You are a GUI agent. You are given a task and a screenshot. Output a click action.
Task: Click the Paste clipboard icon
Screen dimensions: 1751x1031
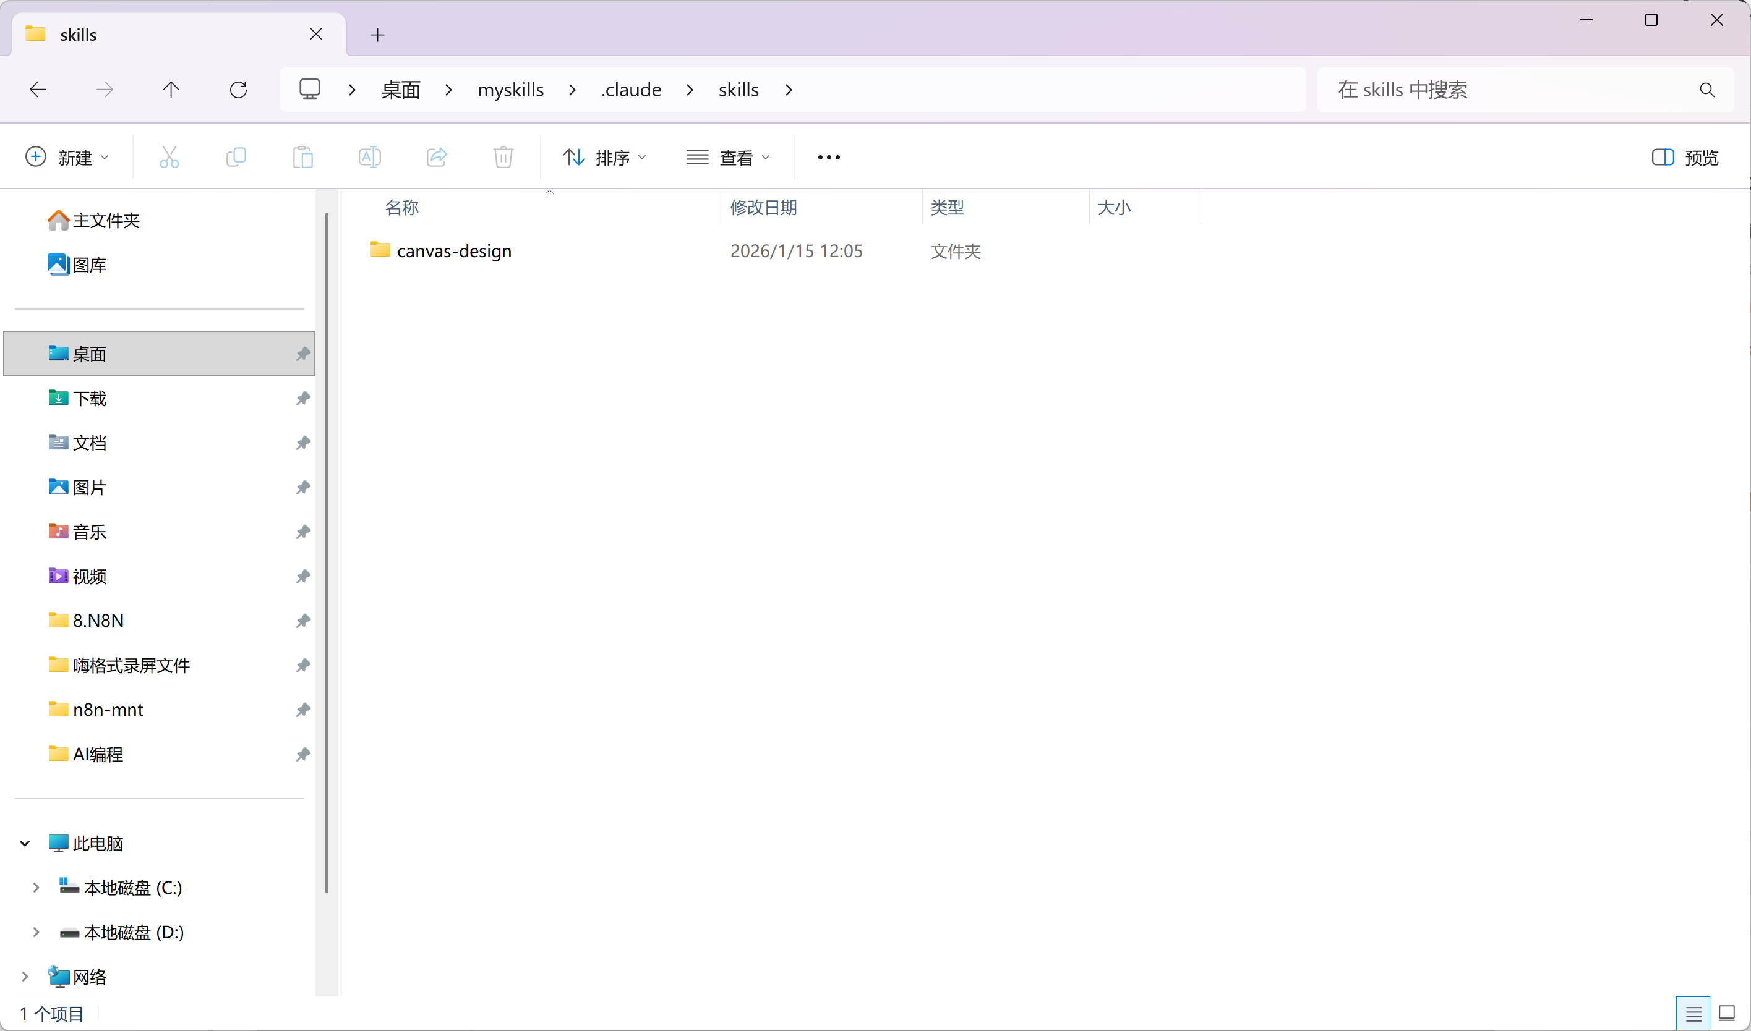coord(302,158)
